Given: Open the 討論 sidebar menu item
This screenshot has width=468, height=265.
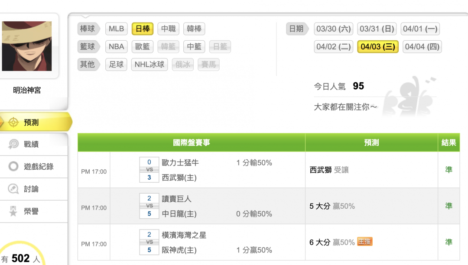Looking at the screenshot, I should (34, 189).
